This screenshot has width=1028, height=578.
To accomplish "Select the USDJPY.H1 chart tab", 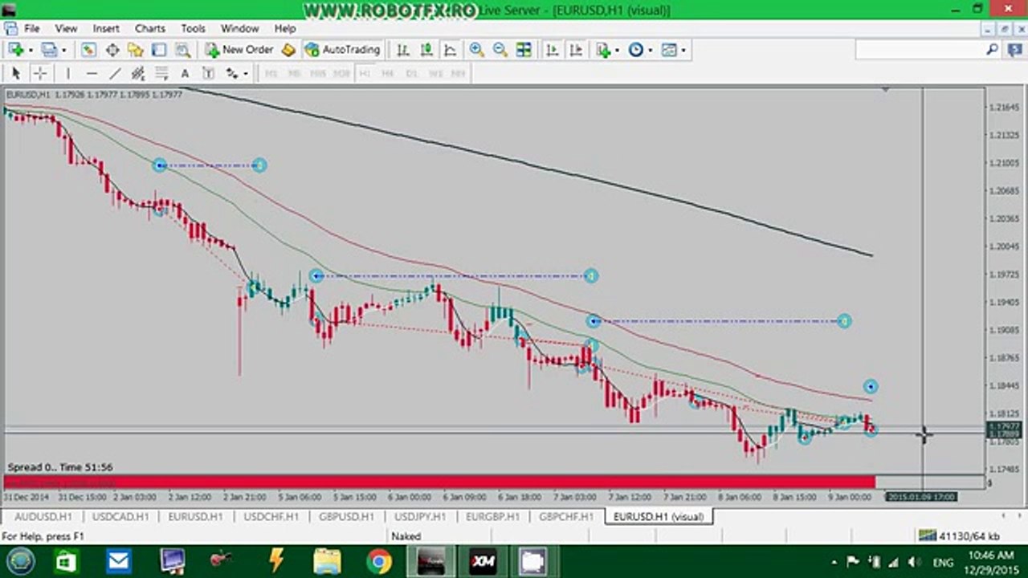I will tap(420, 516).
